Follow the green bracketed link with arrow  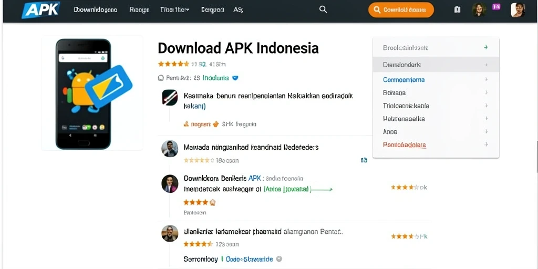298,189
